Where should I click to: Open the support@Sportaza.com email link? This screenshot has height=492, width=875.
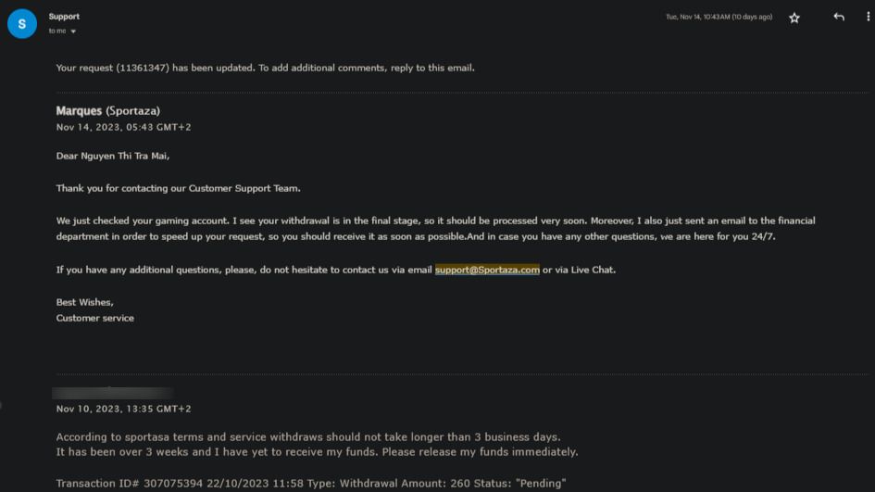point(487,270)
